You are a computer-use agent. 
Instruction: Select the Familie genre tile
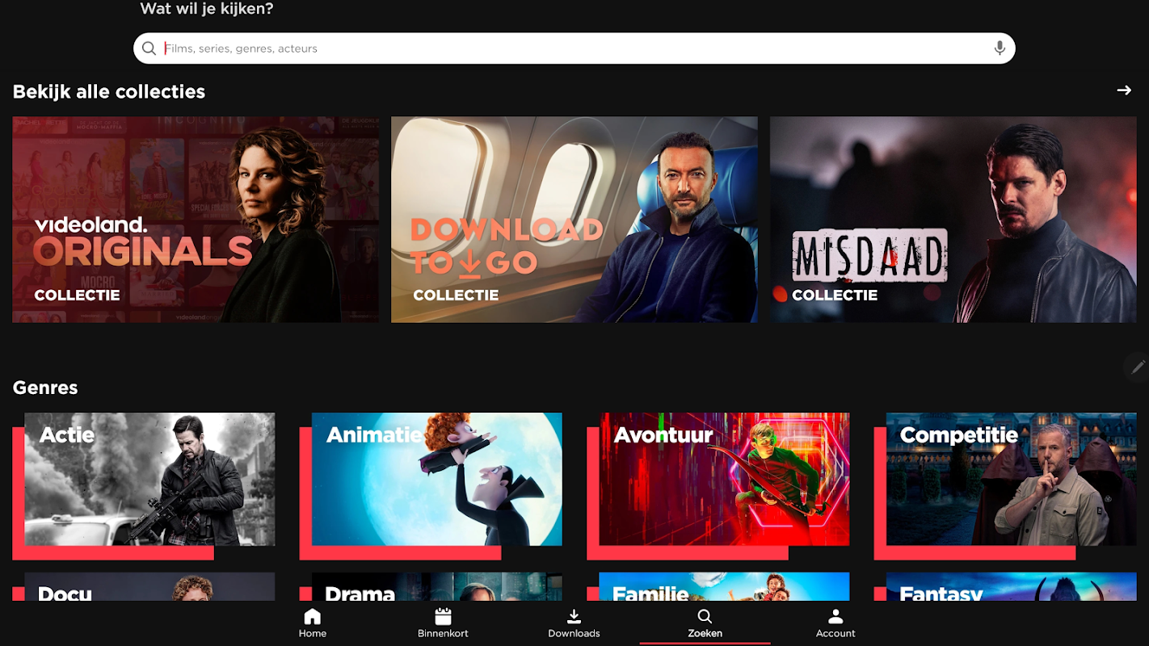click(718, 586)
